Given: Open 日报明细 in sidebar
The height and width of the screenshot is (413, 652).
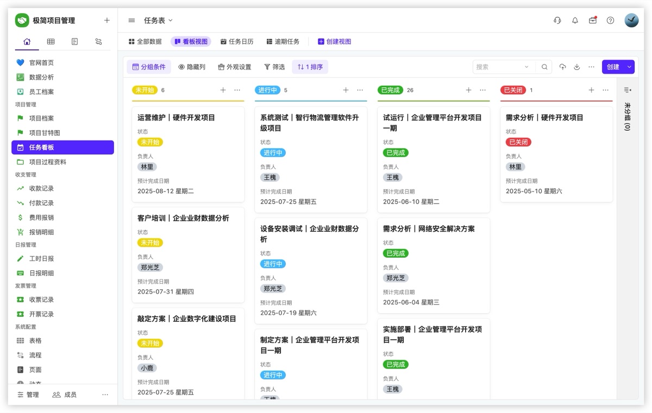Looking at the screenshot, I should (62, 273).
